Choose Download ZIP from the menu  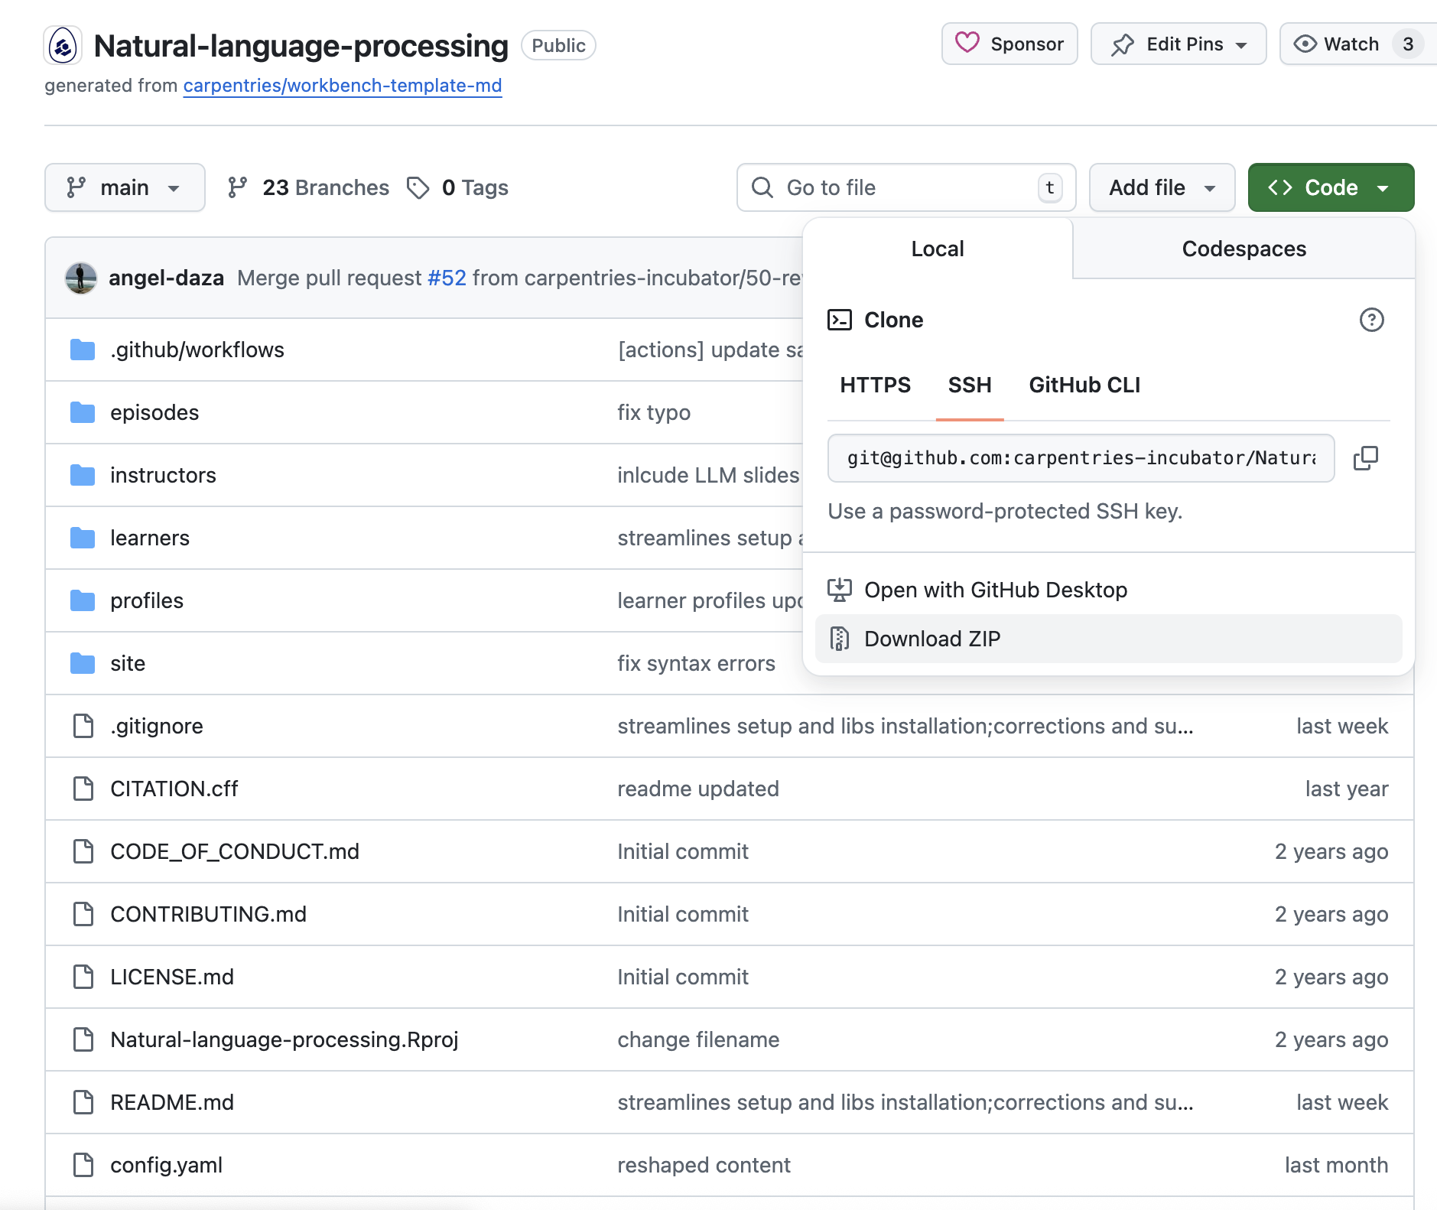931,639
